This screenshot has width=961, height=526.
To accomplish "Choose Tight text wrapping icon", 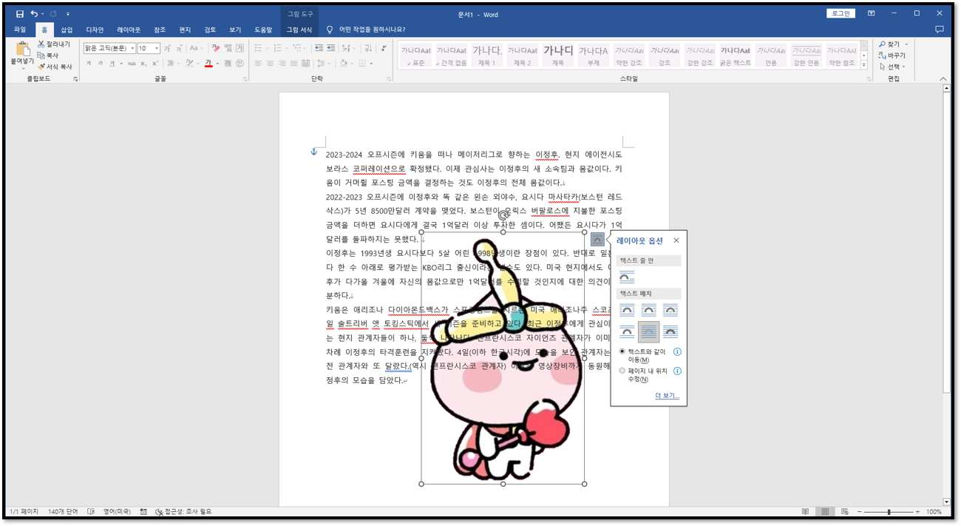I will coord(648,310).
